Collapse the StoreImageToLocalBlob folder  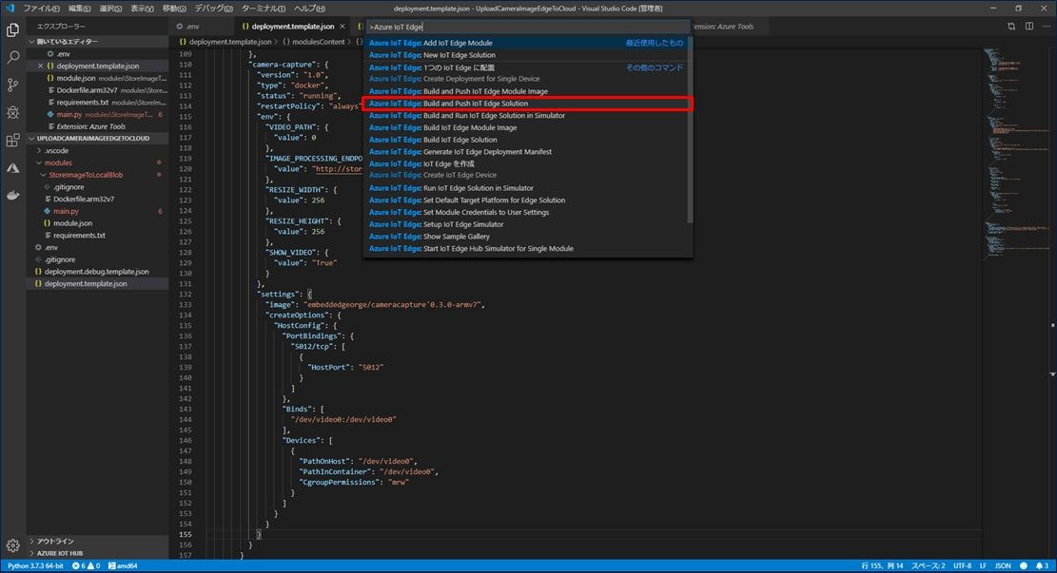(86, 175)
